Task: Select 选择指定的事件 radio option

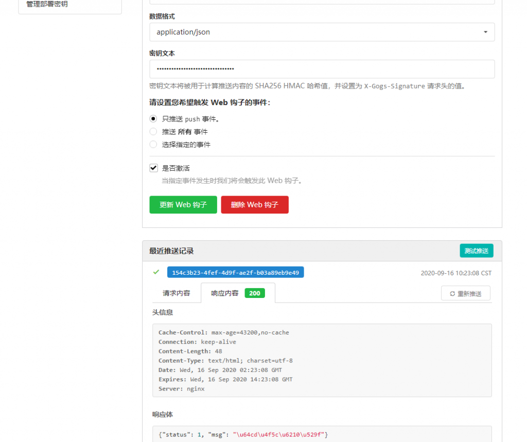Action: 153,144
